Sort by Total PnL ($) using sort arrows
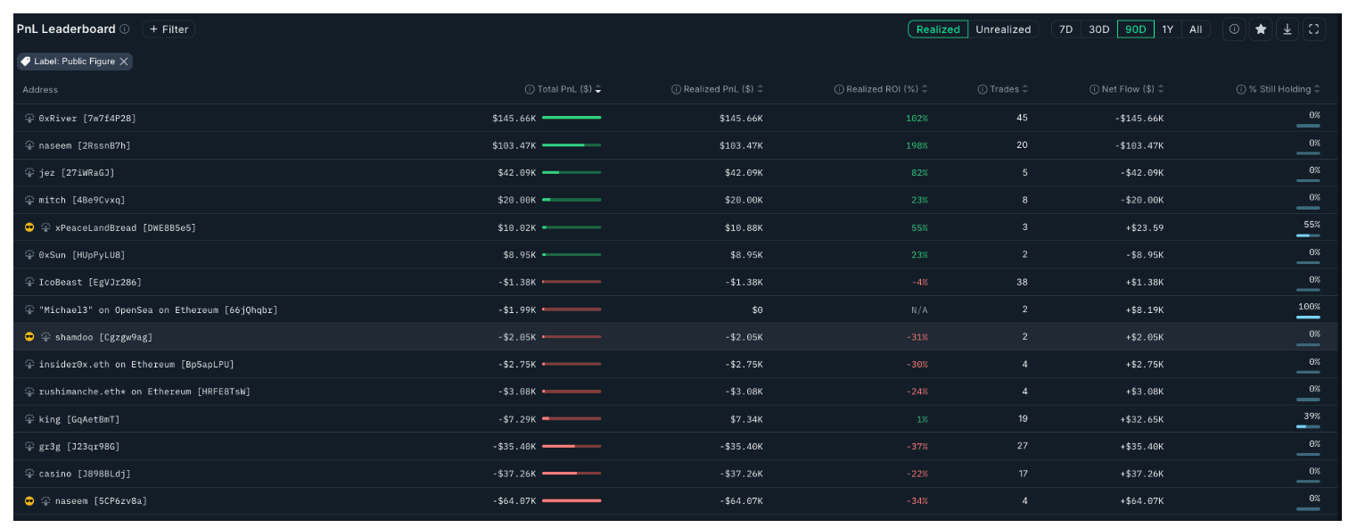This screenshot has width=1357, height=528. pyautogui.click(x=598, y=89)
